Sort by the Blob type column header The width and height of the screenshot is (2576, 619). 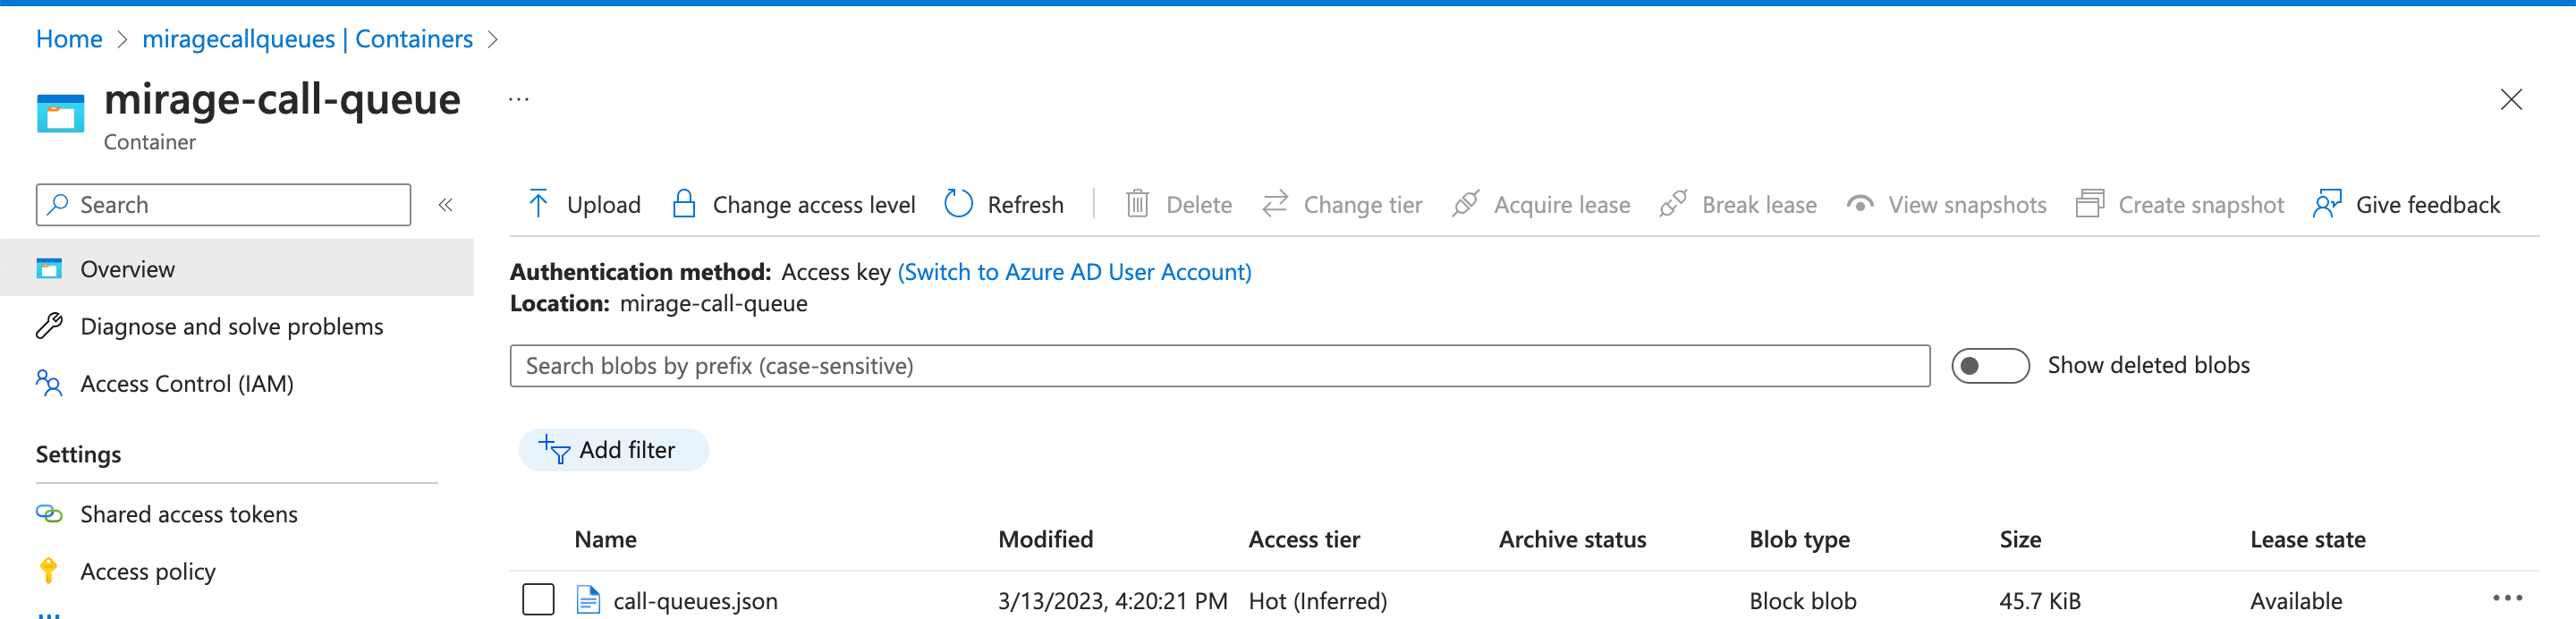1800,540
